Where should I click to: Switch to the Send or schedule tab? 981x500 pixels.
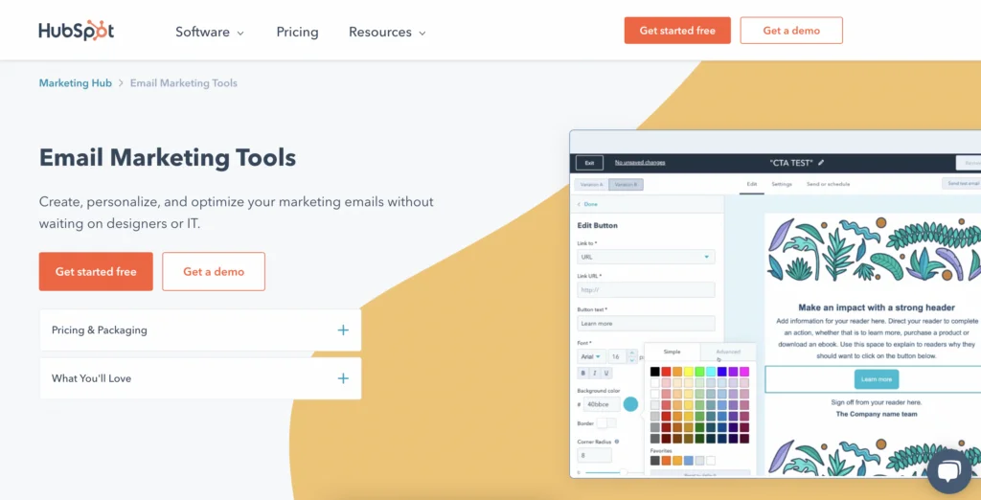coord(828,184)
